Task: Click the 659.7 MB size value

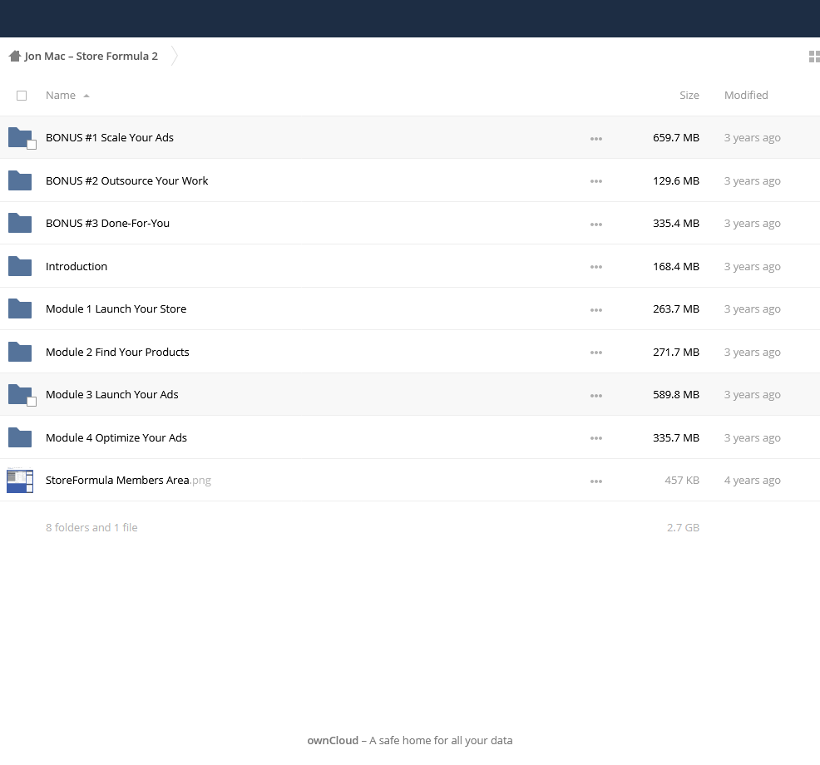Action: [675, 137]
